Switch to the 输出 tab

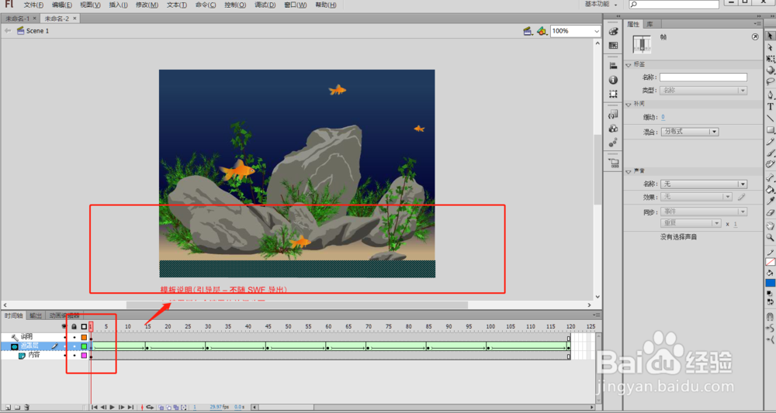[36, 315]
